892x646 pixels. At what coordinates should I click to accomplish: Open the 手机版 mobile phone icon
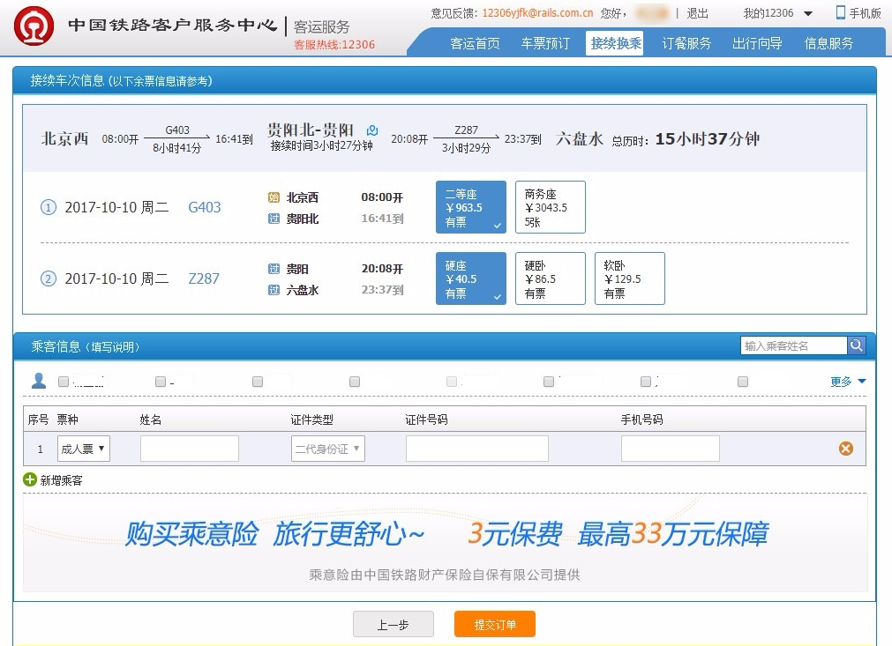coord(842,12)
